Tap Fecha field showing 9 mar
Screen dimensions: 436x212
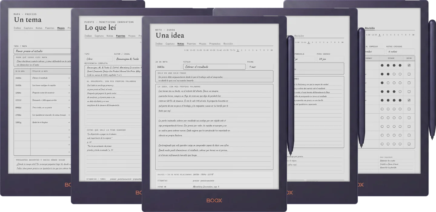(260, 67)
